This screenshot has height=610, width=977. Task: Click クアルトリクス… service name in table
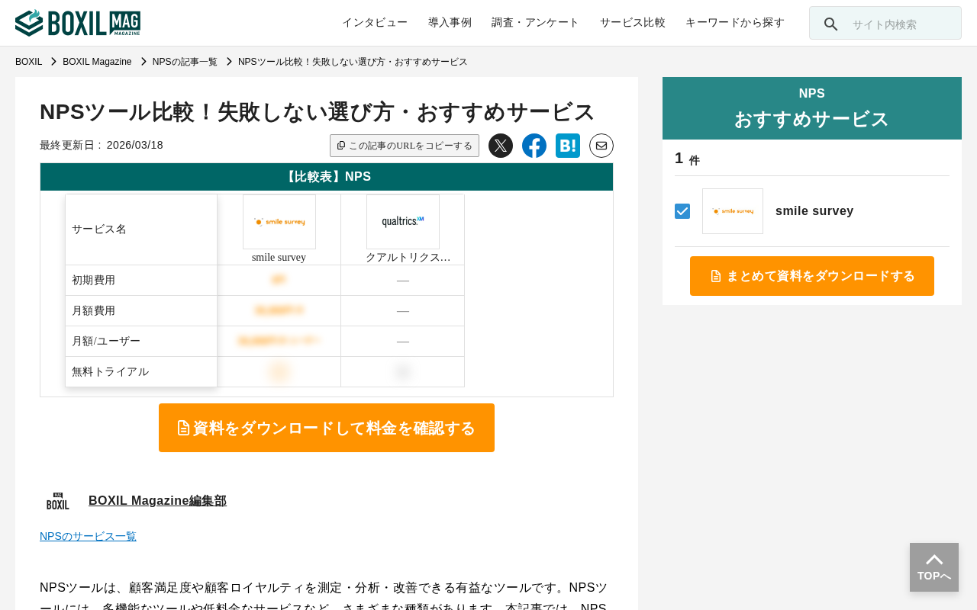408,258
